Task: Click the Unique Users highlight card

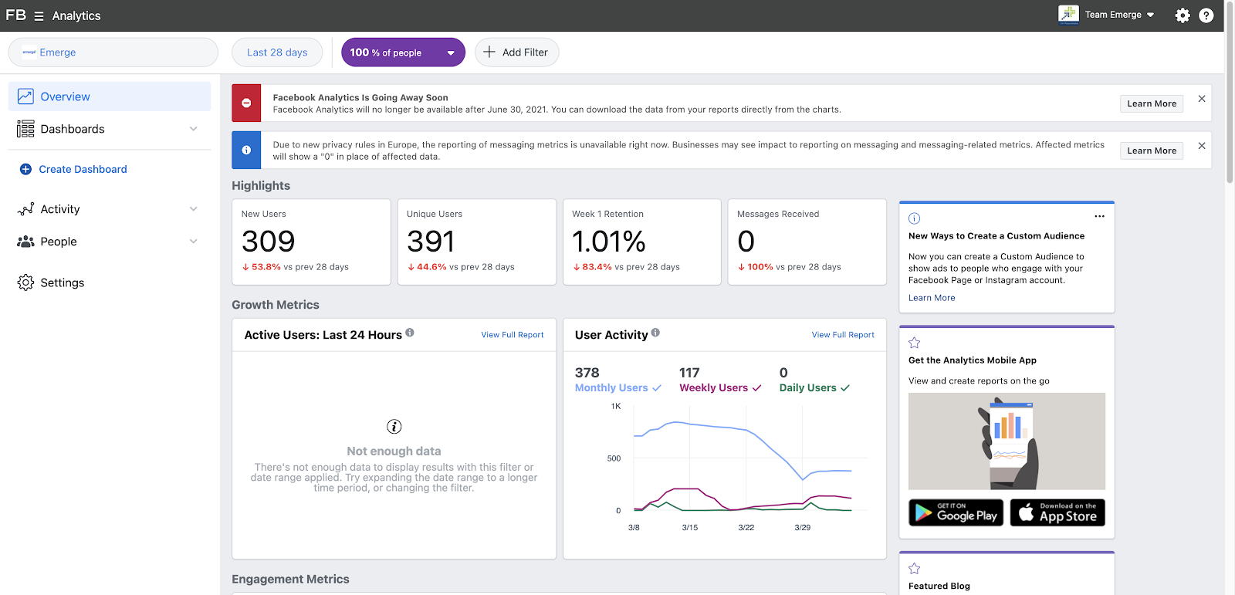Action: [477, 242]
